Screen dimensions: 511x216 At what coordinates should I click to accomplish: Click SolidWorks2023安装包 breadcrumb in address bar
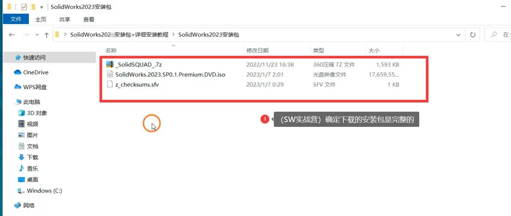click(x=209, y=35)
